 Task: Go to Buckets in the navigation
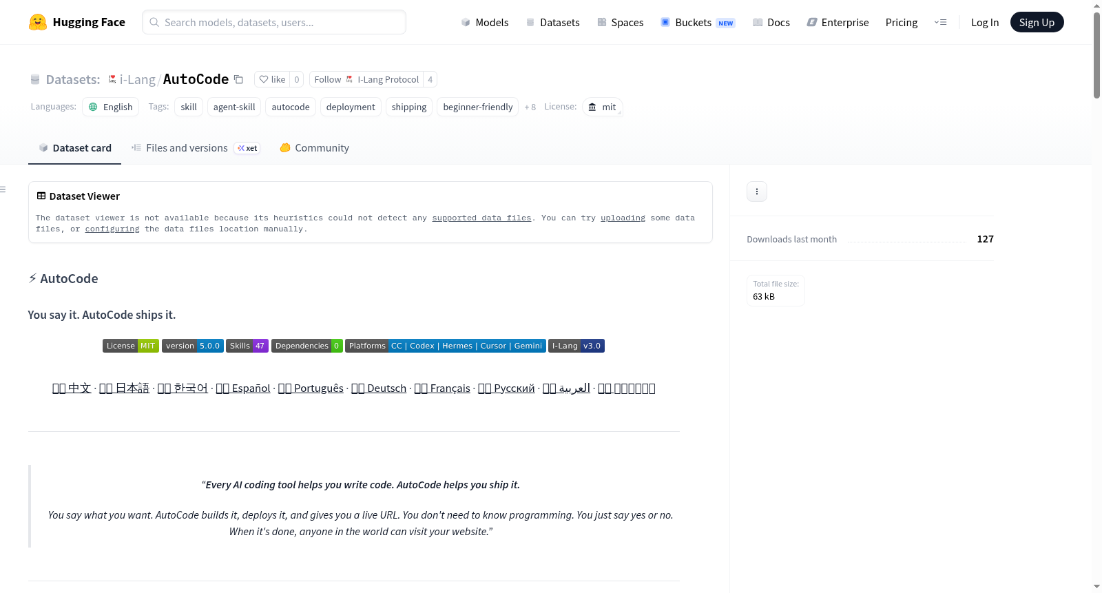click(x=698, y=22)
